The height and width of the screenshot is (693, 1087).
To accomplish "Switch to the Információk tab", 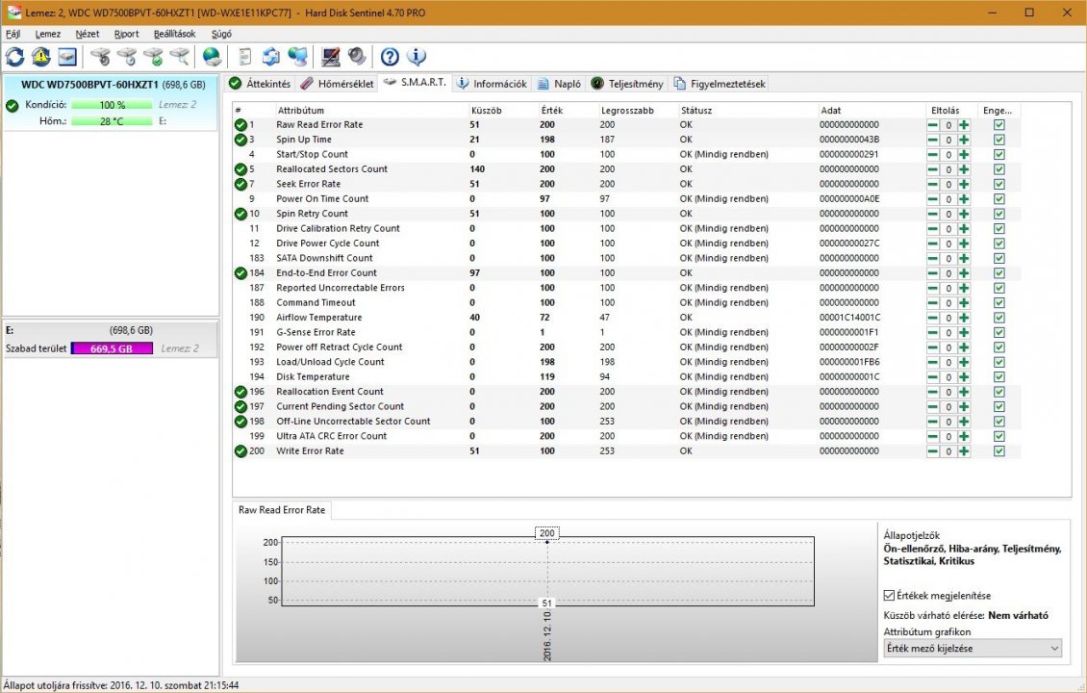I will 493,84.
